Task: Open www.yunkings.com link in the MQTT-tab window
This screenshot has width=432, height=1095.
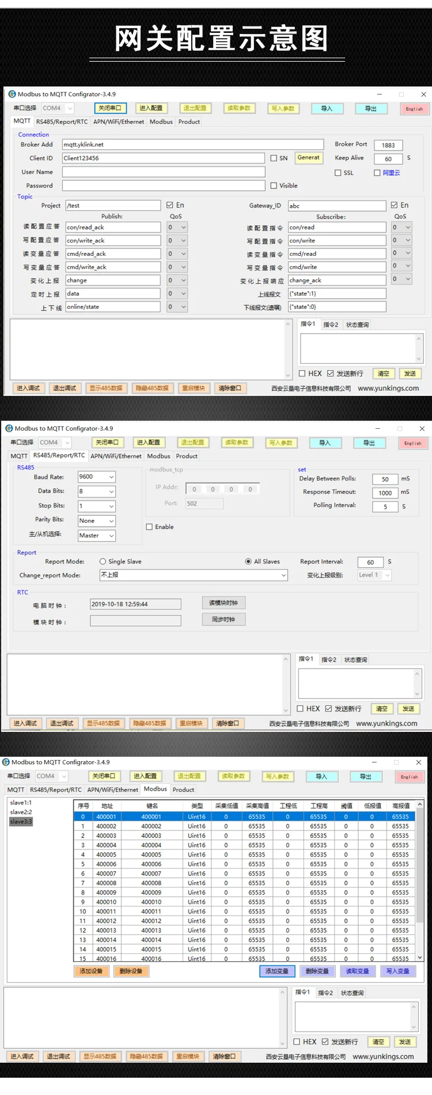Action: click(x=388, y=388)
